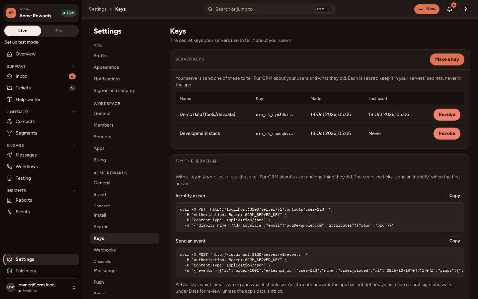
Task: Click the Workflows icon
Action: pyautogui.click(x=10, y=167)
